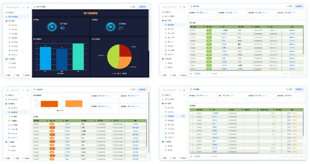Open the top filter combo box beside the orange member chart
Viewport: 310px width, 164px height.
pos(104,100)
